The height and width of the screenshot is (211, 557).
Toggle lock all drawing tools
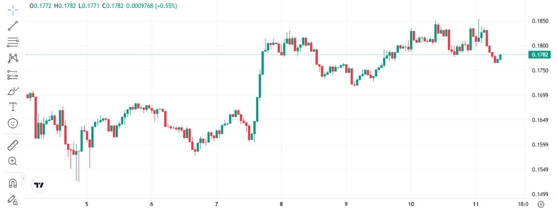(13, 199)
